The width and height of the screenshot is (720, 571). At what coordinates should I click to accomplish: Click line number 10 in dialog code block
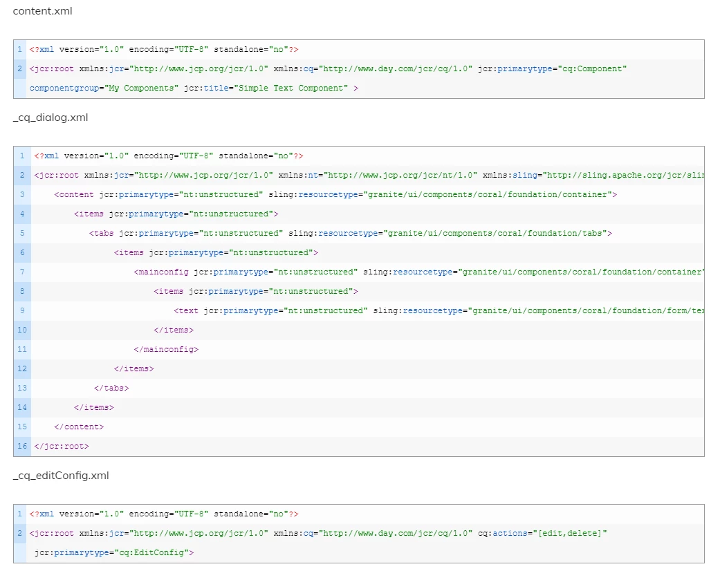coord(22,330)
